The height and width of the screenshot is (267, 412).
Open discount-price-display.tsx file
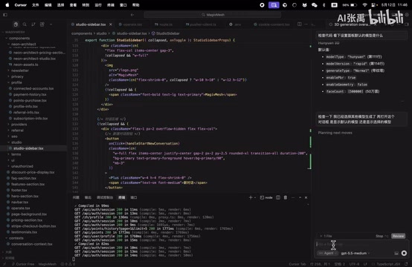(x=33, y=172)
